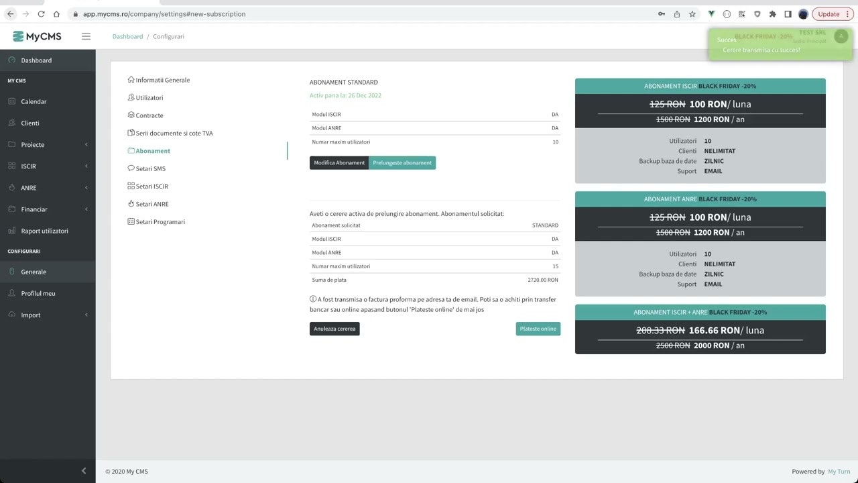Click the Clienti sidebar label

click(x=30, y=123)
